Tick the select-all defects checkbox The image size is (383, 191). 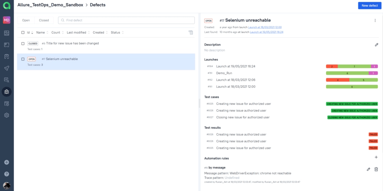23,33
